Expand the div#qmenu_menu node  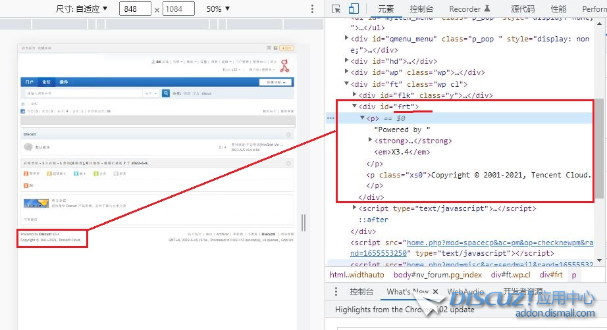click(346, 38)
